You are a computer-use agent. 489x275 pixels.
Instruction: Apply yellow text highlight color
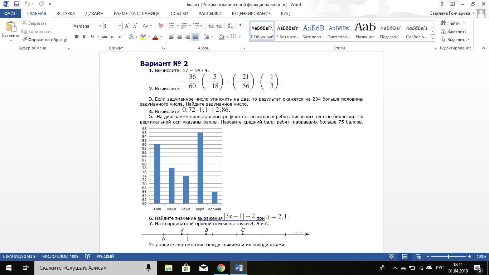(143, 37)
